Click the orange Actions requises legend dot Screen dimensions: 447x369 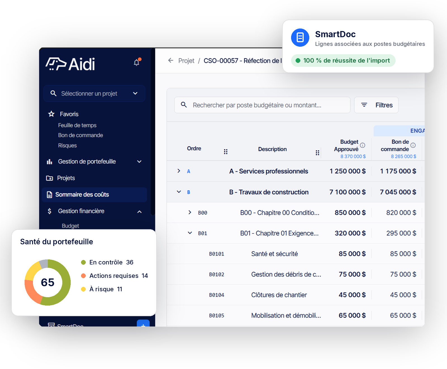pyautogui.click(x=83, y=276)
